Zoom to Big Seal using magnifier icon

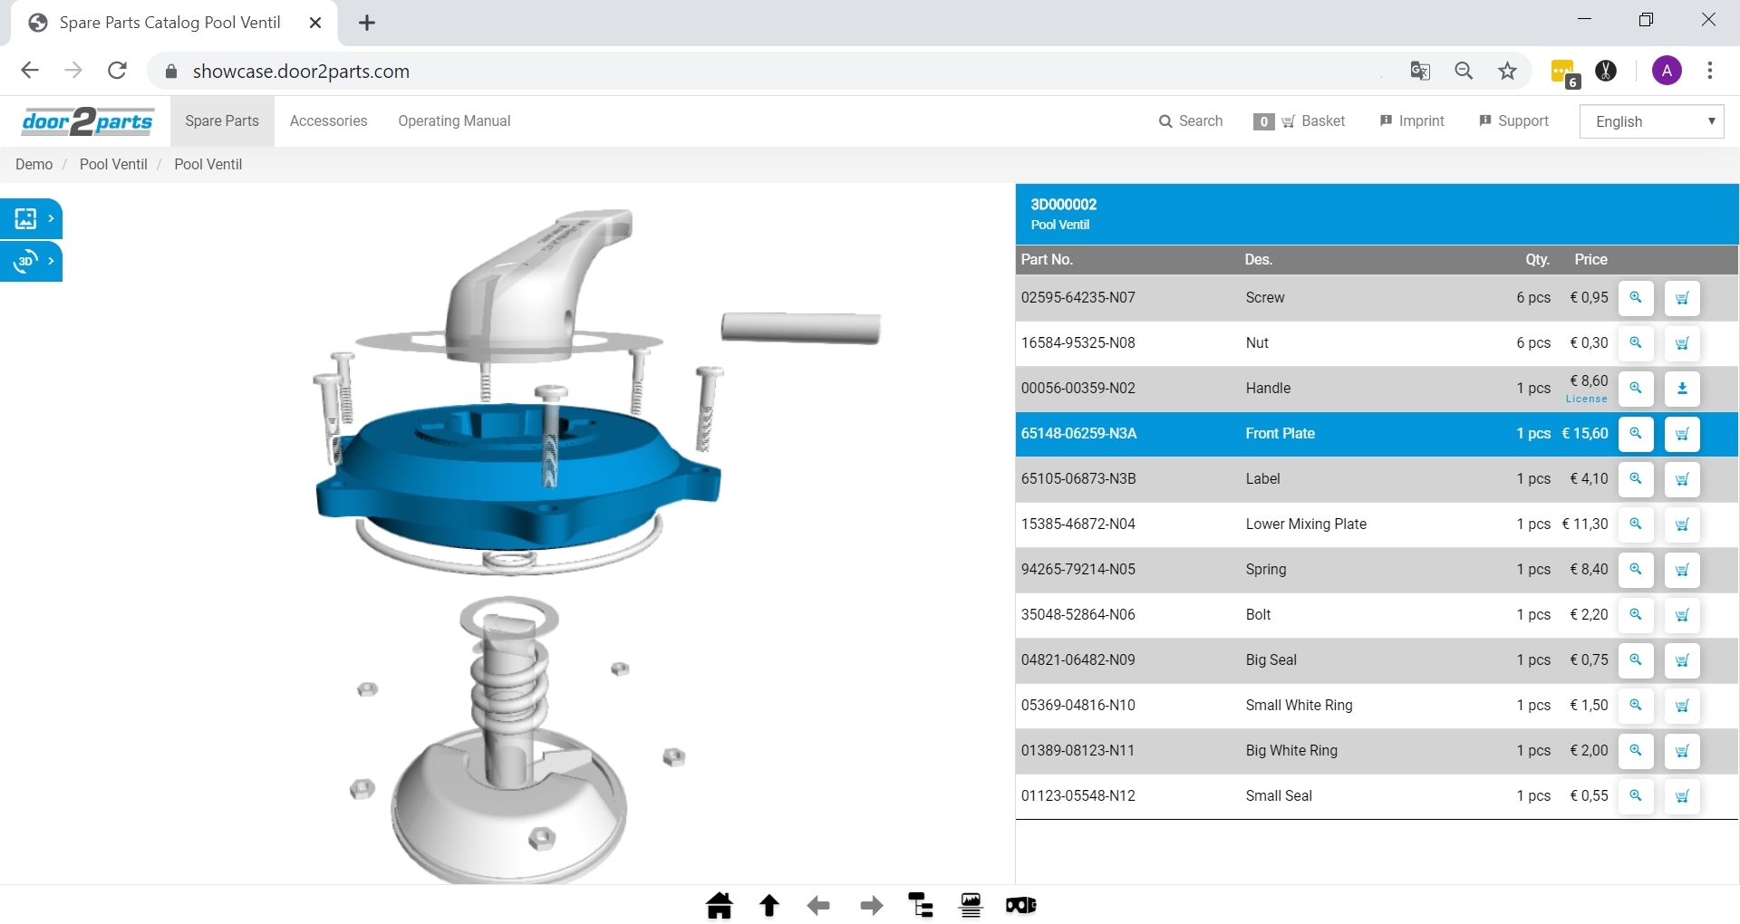click(x=1636, y=660)
